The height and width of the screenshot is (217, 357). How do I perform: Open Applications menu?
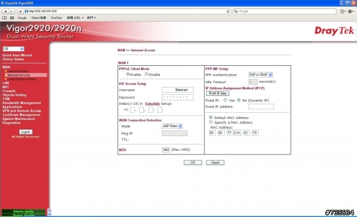pyautogui.click(x=12, y=107)
